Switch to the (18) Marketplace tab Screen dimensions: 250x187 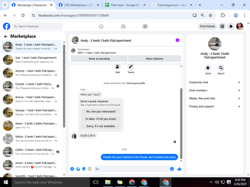pyautogui.click(x=78, y=5)
